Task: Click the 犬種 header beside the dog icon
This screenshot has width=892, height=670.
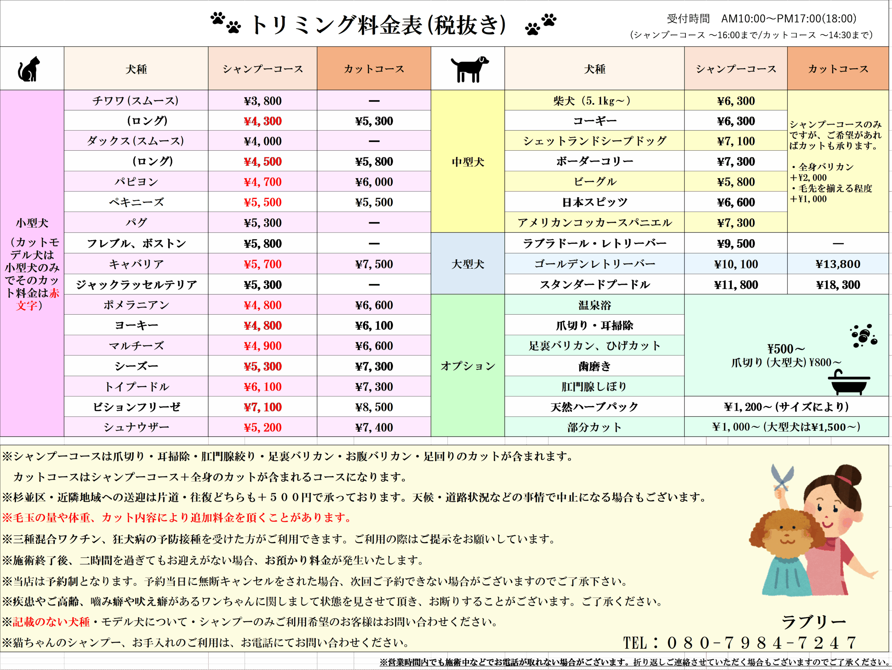Action: coord(594,69)
